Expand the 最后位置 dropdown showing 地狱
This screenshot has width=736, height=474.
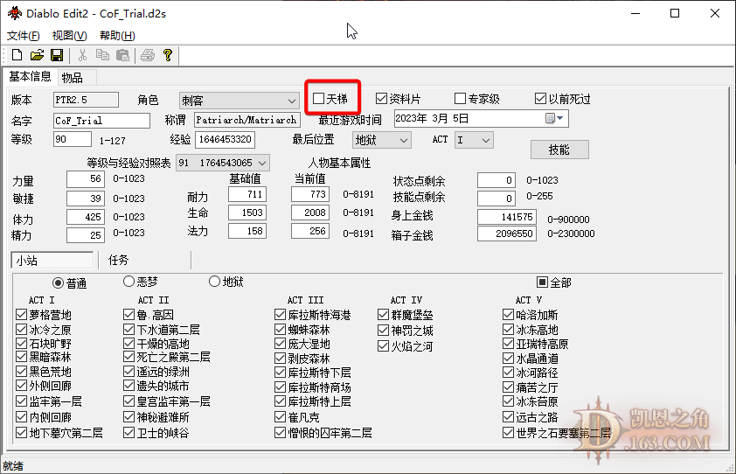click(x=382, y=140)
